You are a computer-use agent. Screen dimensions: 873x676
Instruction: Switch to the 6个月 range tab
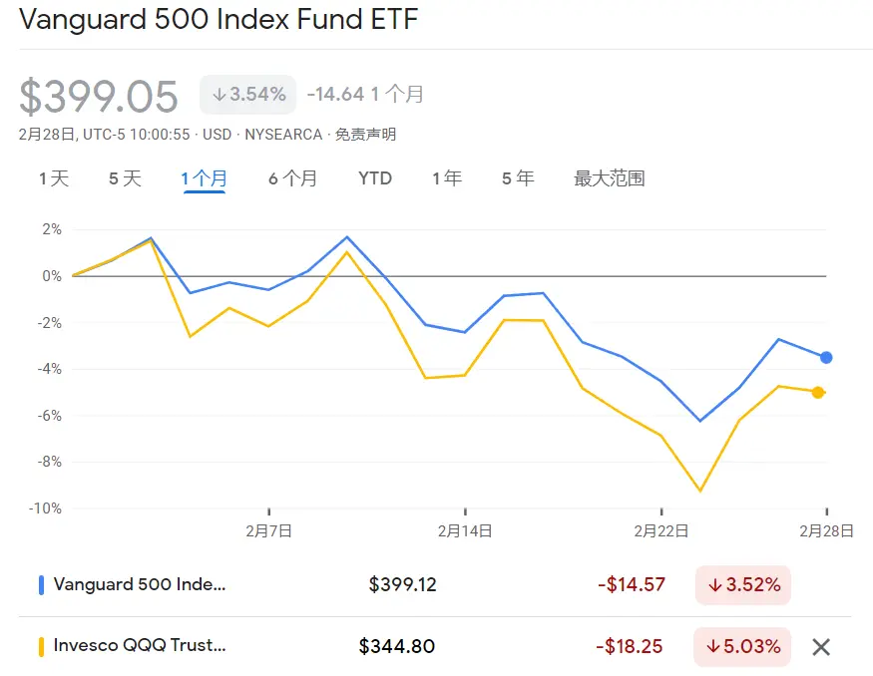tap(293, 178)
